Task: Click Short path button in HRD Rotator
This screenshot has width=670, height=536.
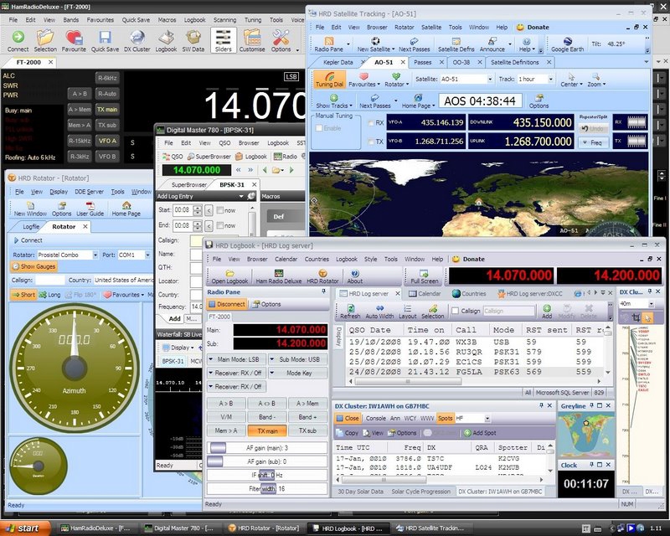Action: coord(23,295)
